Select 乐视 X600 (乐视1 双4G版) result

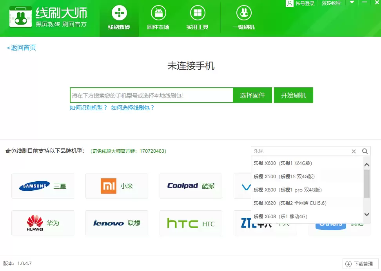tap(307, 163)
